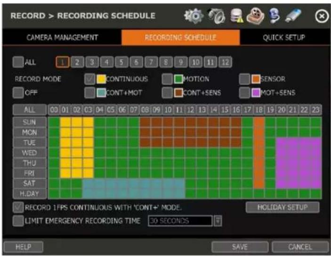
Task: Select camera channel 3
Action: (x=92, y=62)
